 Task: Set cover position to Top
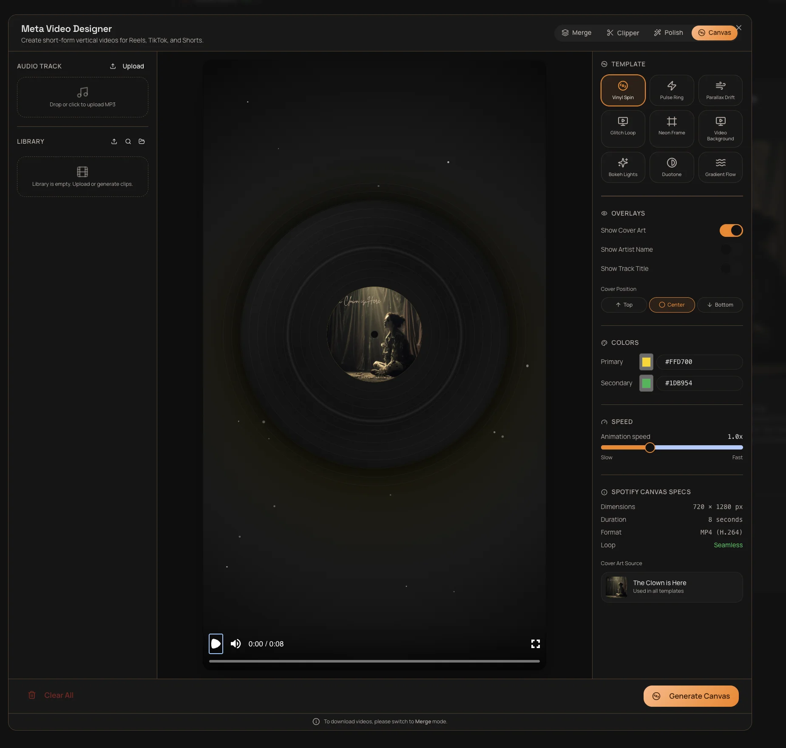click(x=624, y=305)
